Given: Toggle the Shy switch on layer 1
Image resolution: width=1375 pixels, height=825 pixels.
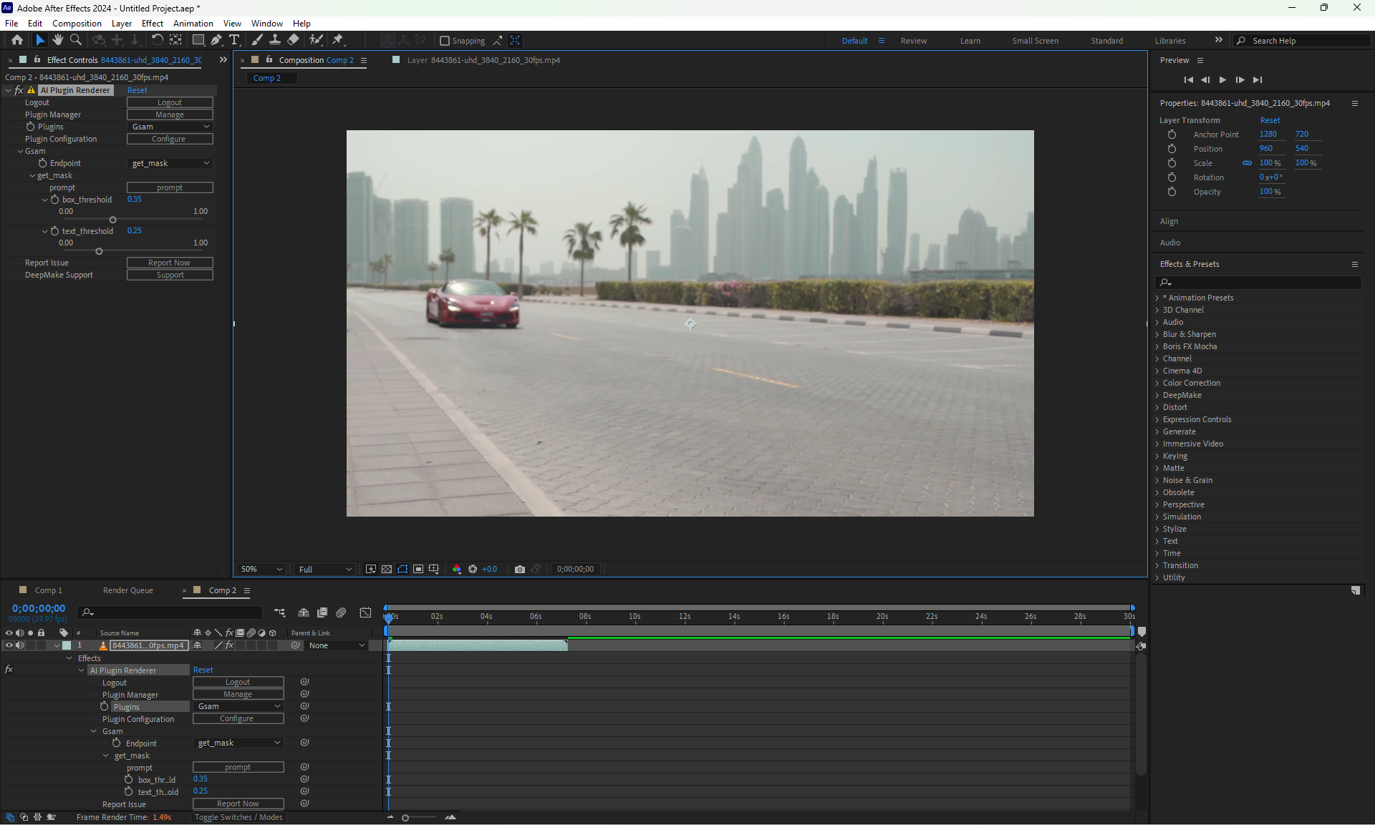Looking at the screenshot, I should click(197, 645).
